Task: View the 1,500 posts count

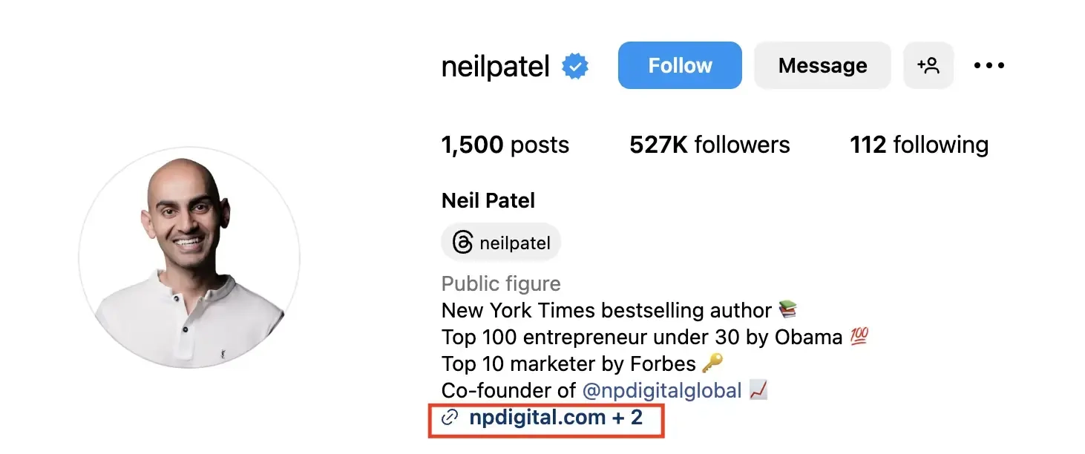Action: (x=505, y=145)
